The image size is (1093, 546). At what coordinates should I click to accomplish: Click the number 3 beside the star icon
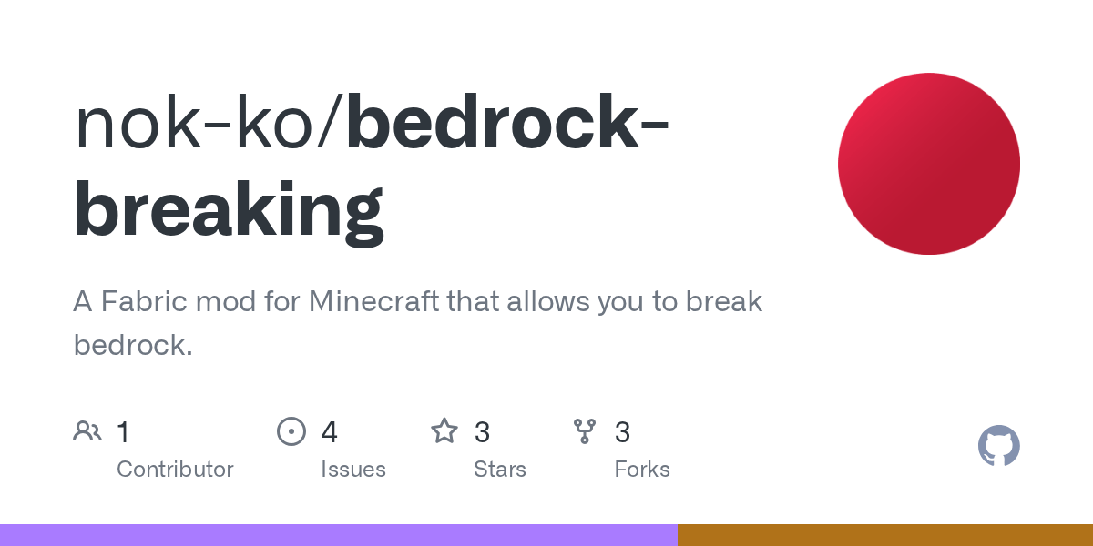(482, 432)
